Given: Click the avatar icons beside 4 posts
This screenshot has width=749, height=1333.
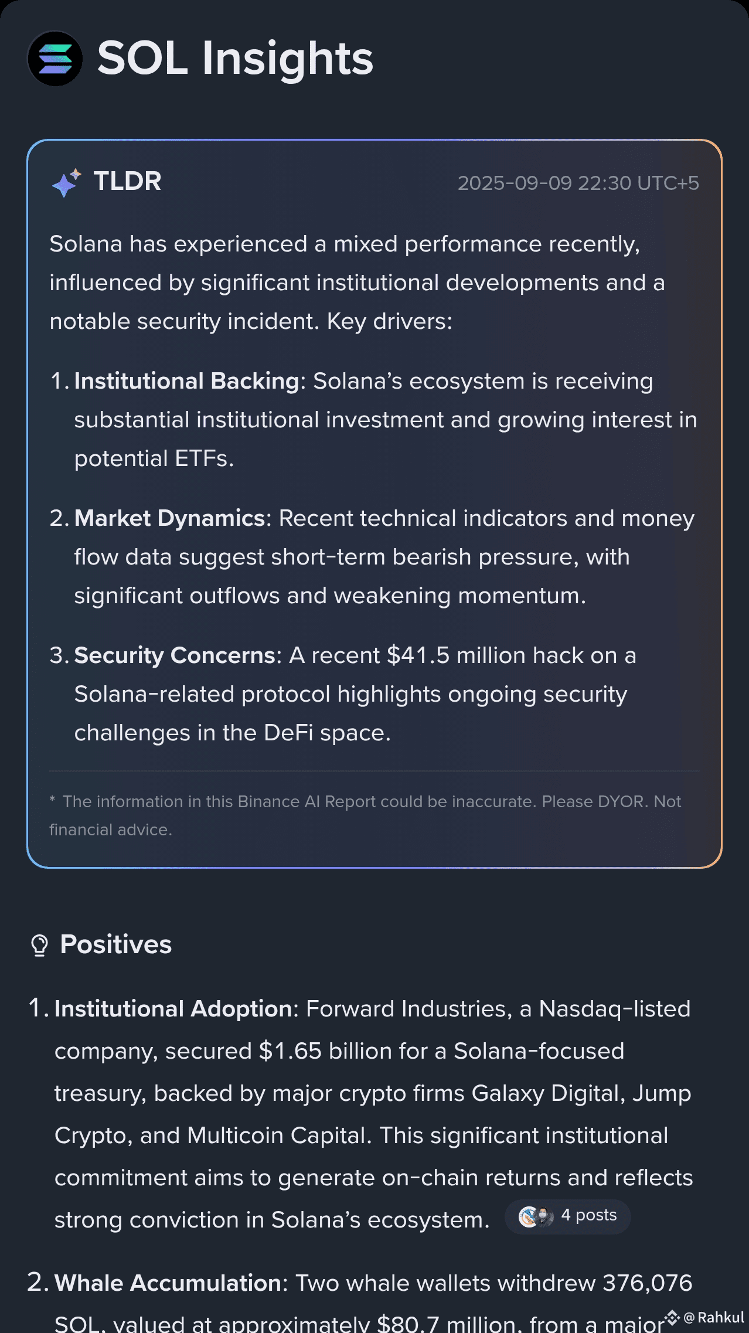Looking at the screenshot, I should 536,1217.
